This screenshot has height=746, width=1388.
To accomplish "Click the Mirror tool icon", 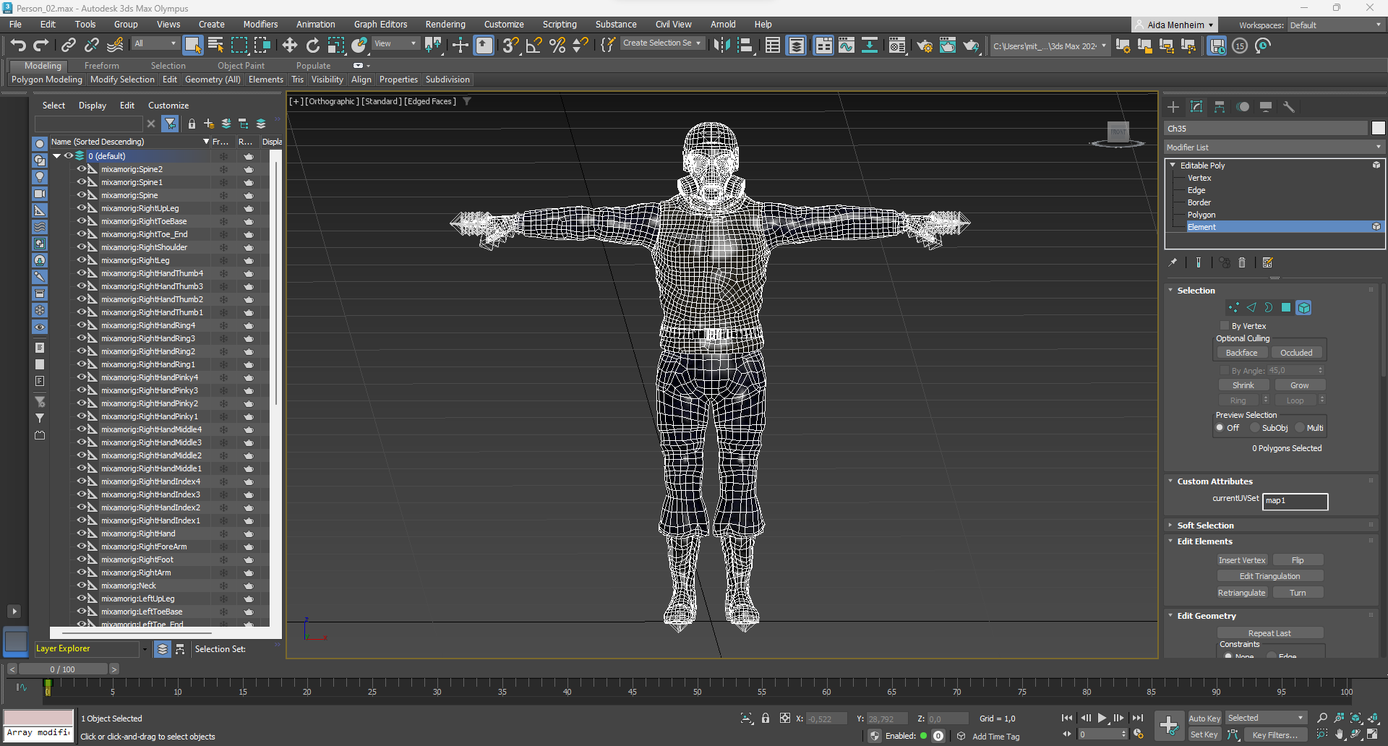I will coord(721,46).
